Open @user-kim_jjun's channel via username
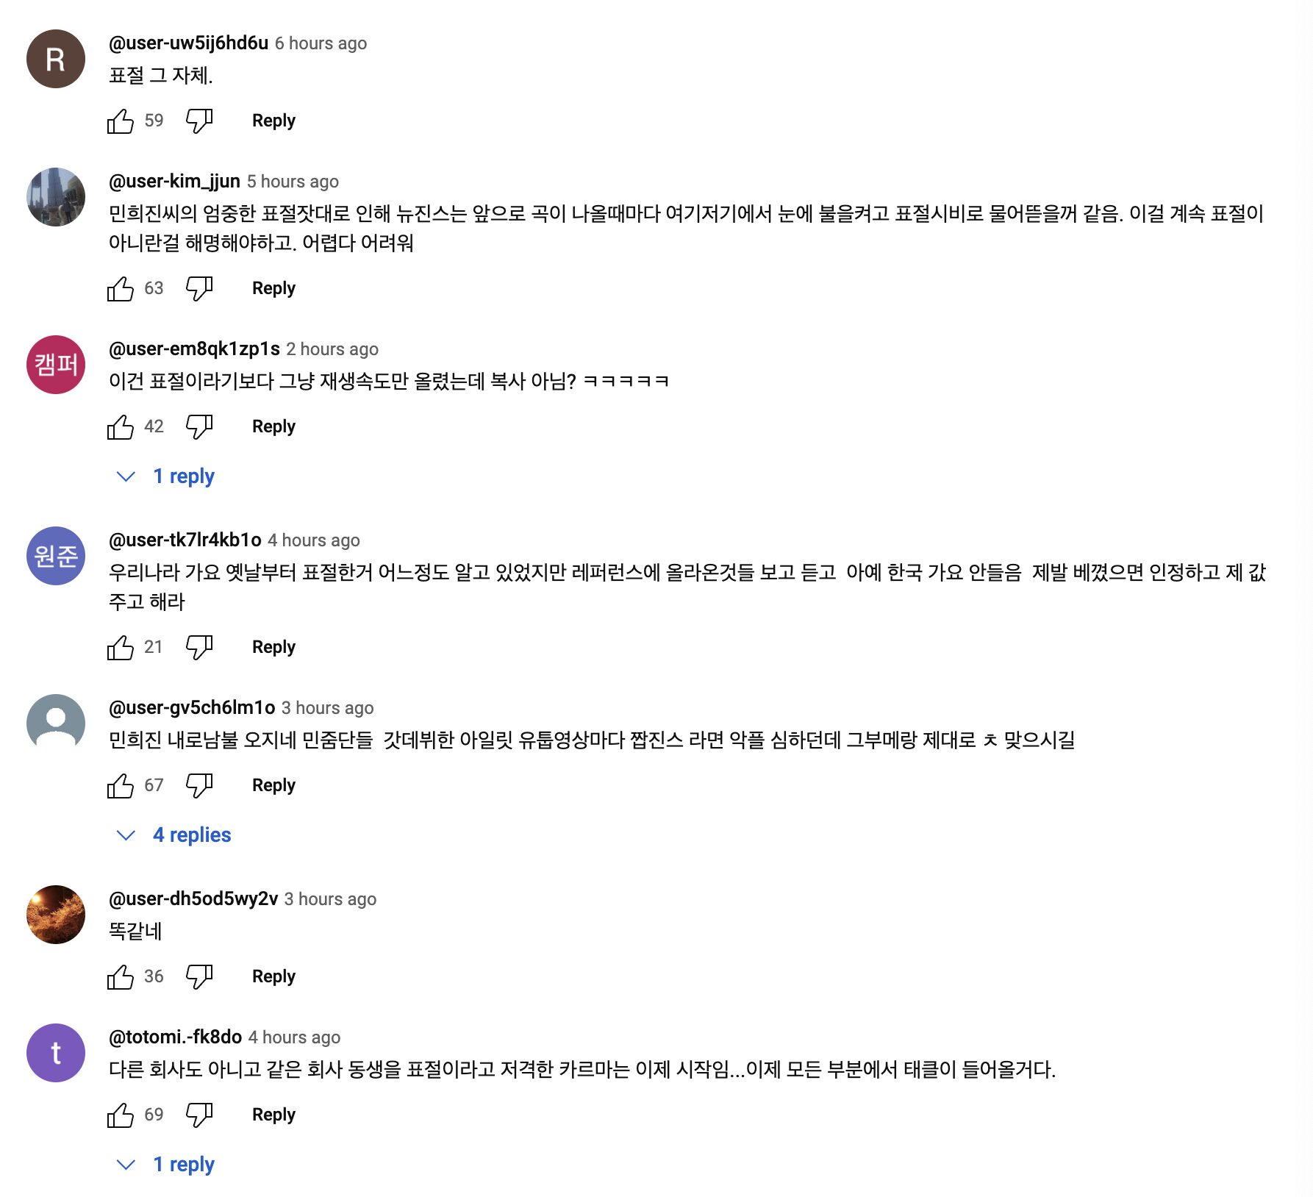This screenshot has width=1313, height=1197. [x=174, y=181]
